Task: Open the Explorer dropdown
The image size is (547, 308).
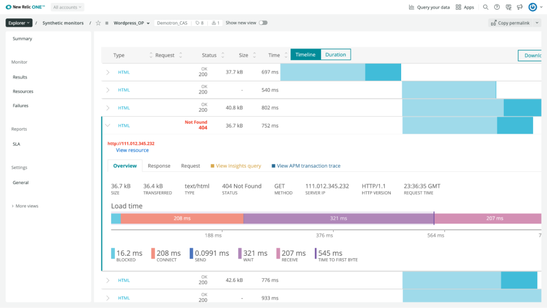Action: point(19,23)
